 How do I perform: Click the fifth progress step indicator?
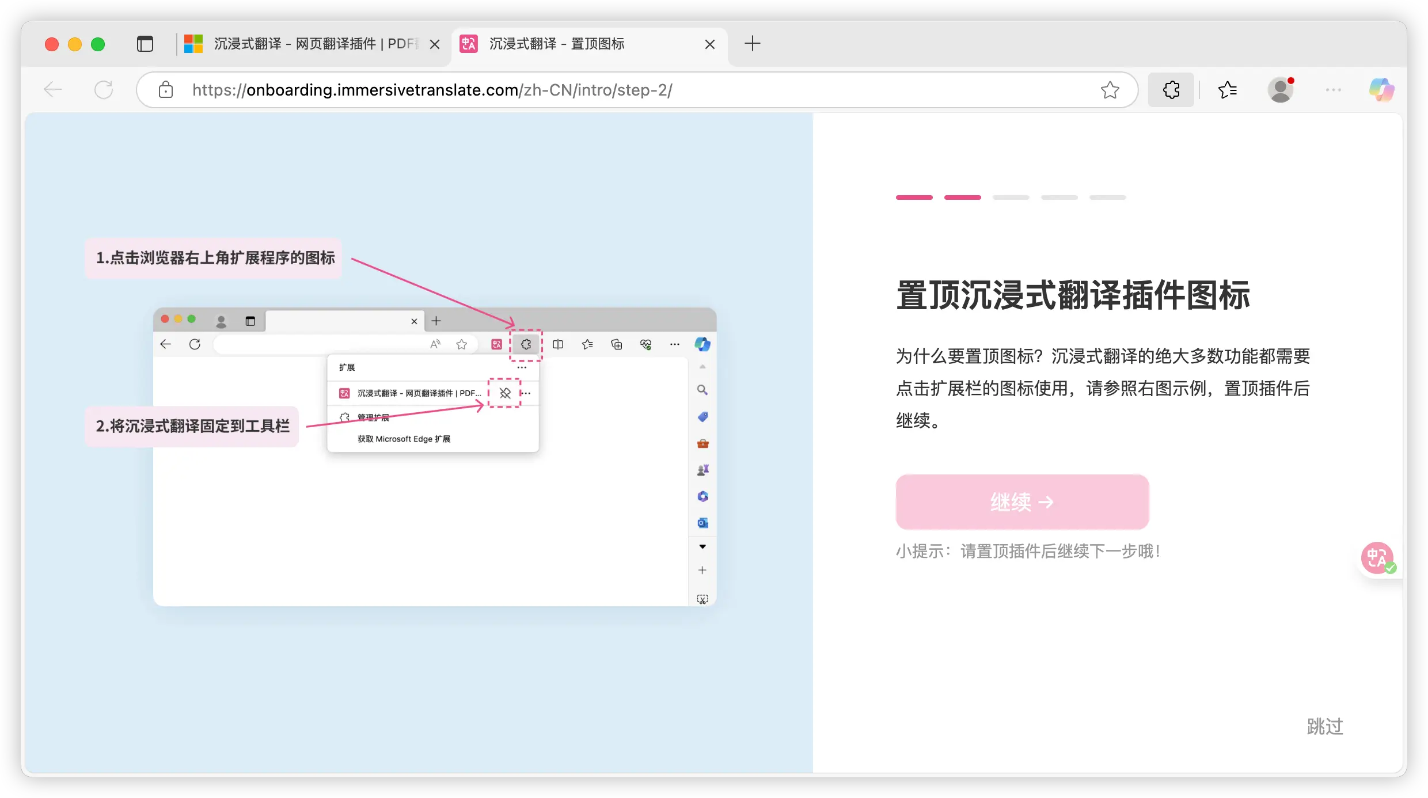pos(1107,197)
